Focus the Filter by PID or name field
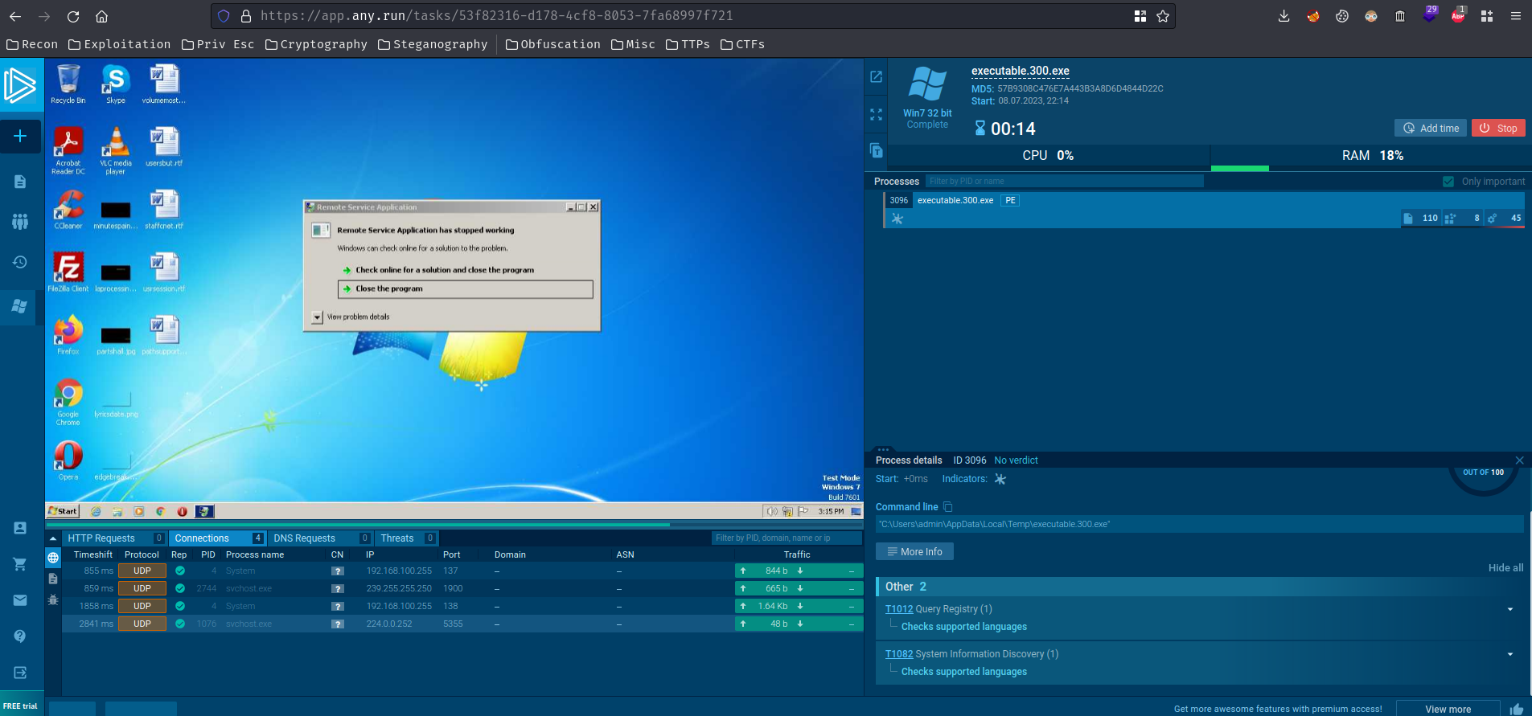Image resolution: width=1532 pixels, height=716 pixels. 1065,181
